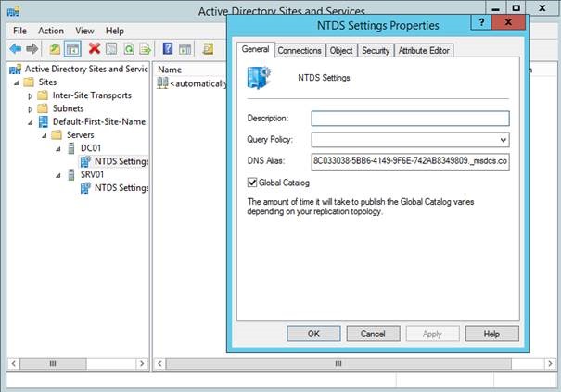Screen dimensions: 561x392
Task: Select DC01's NTDS Settings icon in the tree
Action: 85,161
